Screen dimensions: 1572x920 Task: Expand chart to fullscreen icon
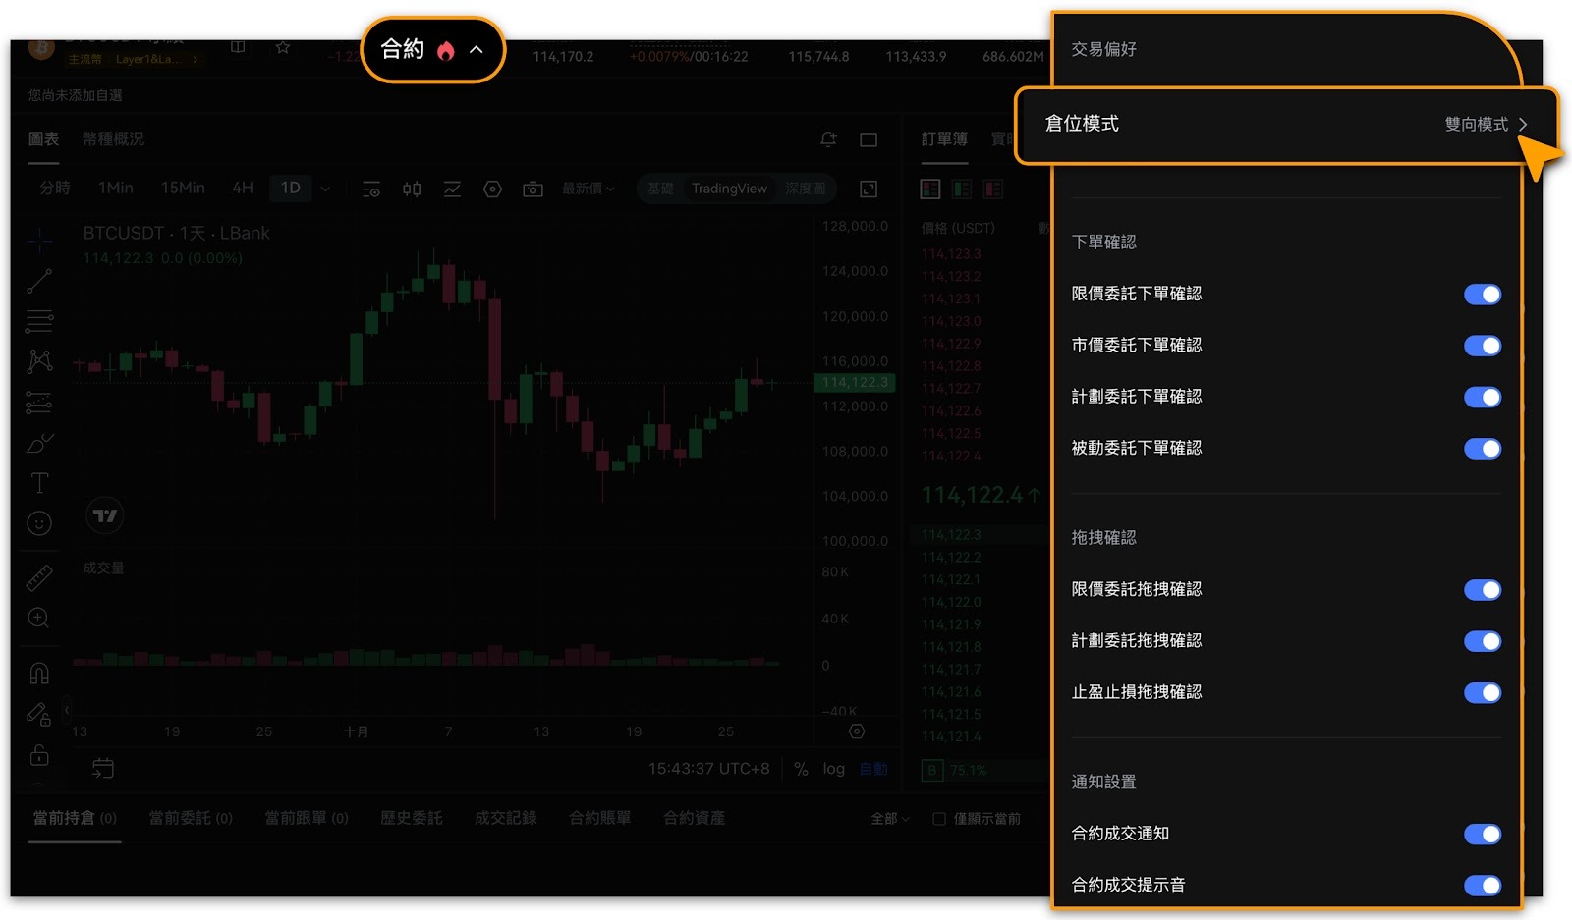869,189
